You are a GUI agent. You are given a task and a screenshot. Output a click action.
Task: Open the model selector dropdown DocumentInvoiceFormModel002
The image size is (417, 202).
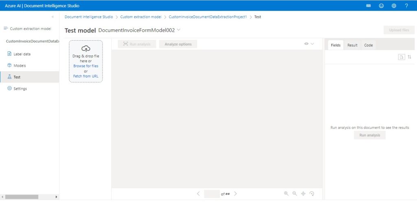139,30
